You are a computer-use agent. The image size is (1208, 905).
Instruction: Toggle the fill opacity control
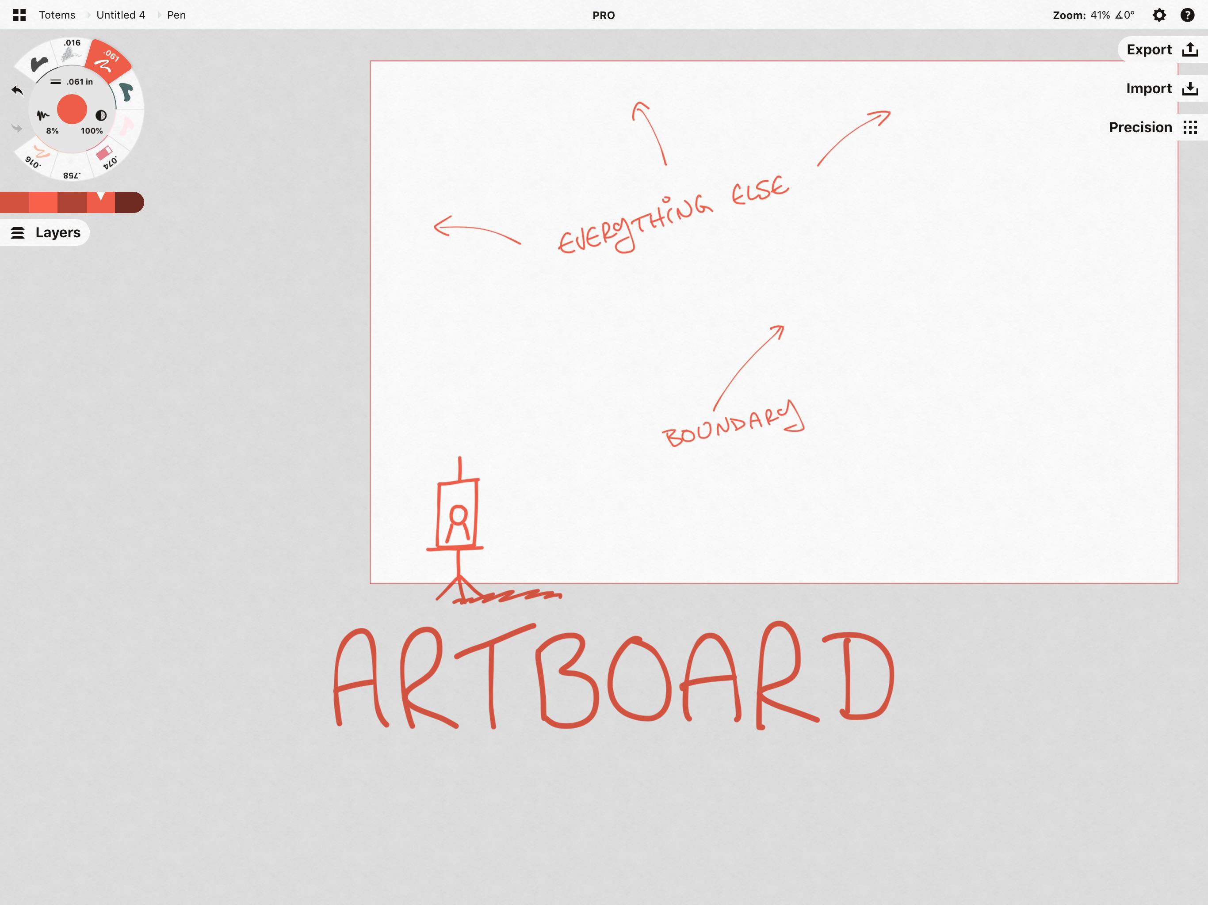pyautogui.click(x=99, y=114)
